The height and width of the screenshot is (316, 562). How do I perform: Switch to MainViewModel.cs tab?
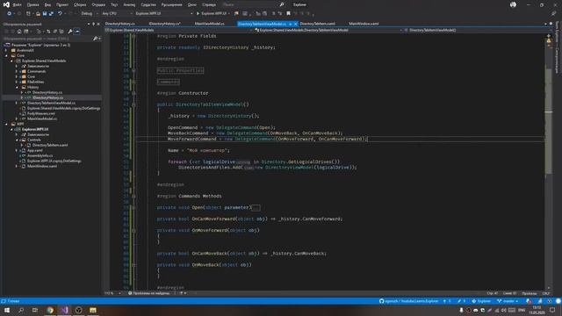[x=209, y=24]
